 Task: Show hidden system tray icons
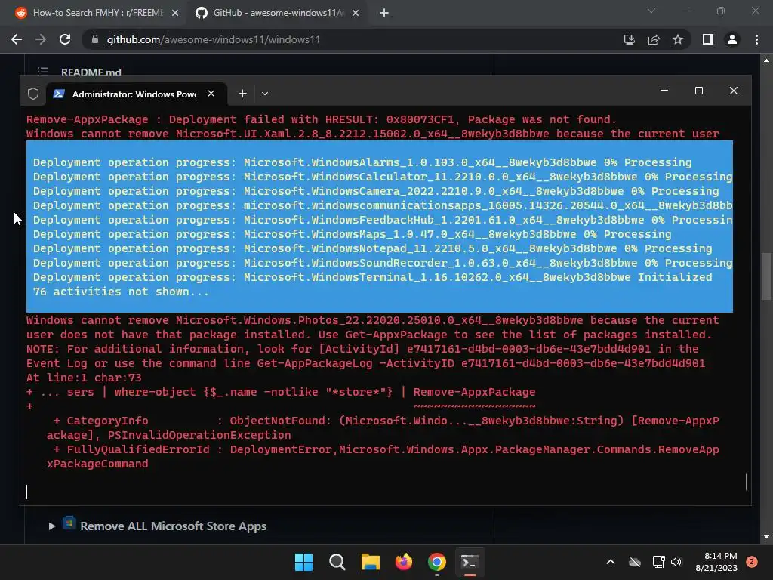610,562
